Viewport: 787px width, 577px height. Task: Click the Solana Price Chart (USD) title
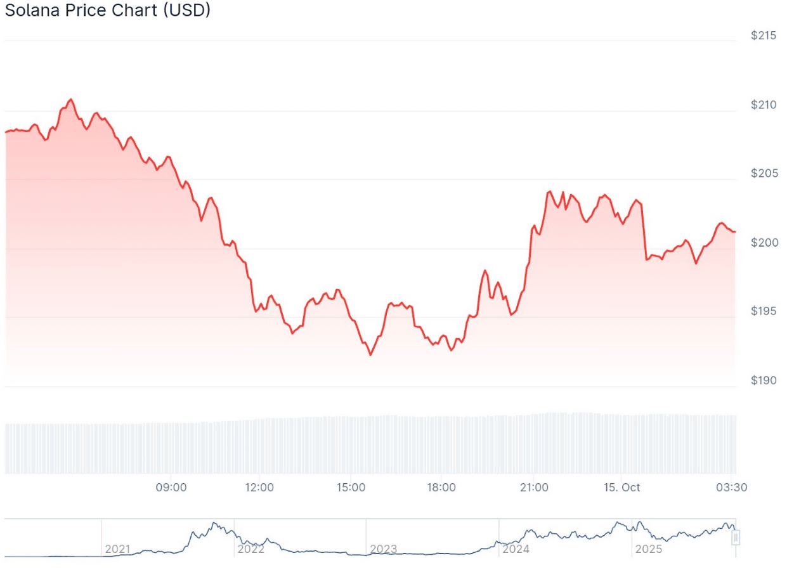click(x=108, y=11)
